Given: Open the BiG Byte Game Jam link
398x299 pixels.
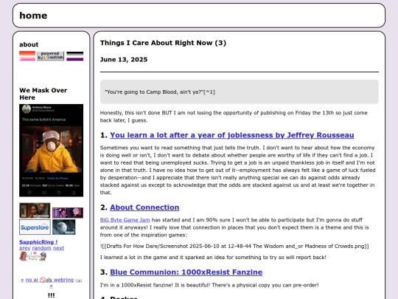Looking at the screenshot, I should pyautogui.click(x=125, y=220).
